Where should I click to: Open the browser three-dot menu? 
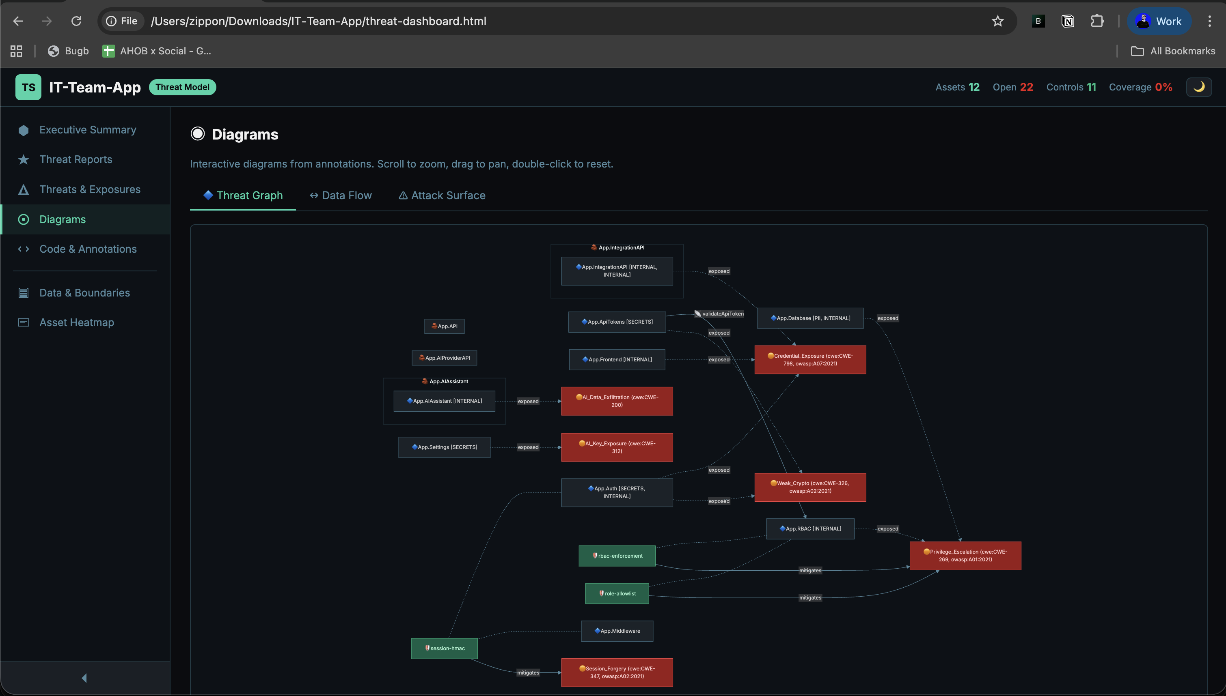(1210, 21)
